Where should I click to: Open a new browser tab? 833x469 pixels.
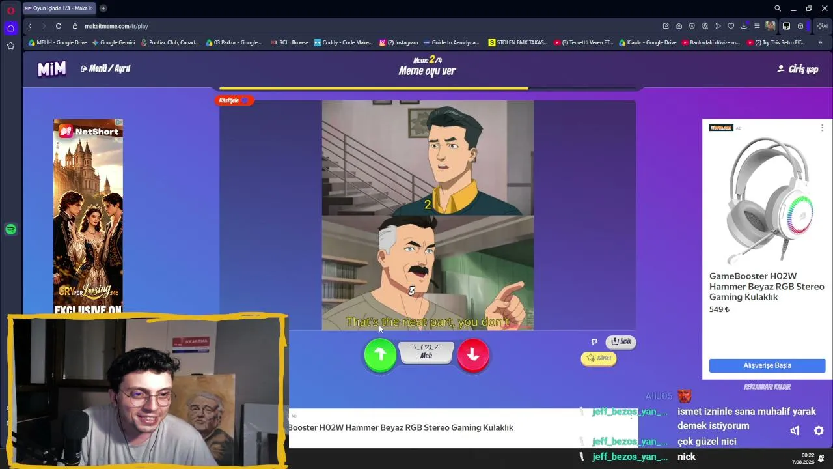point(103,8)
